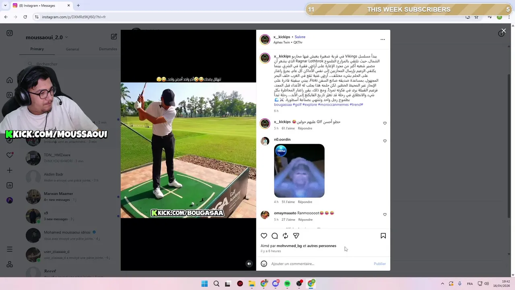Click the Chrome back arrow
Image resolution: width=515 pixels, height=290 pixels.
tap(6, 17)
